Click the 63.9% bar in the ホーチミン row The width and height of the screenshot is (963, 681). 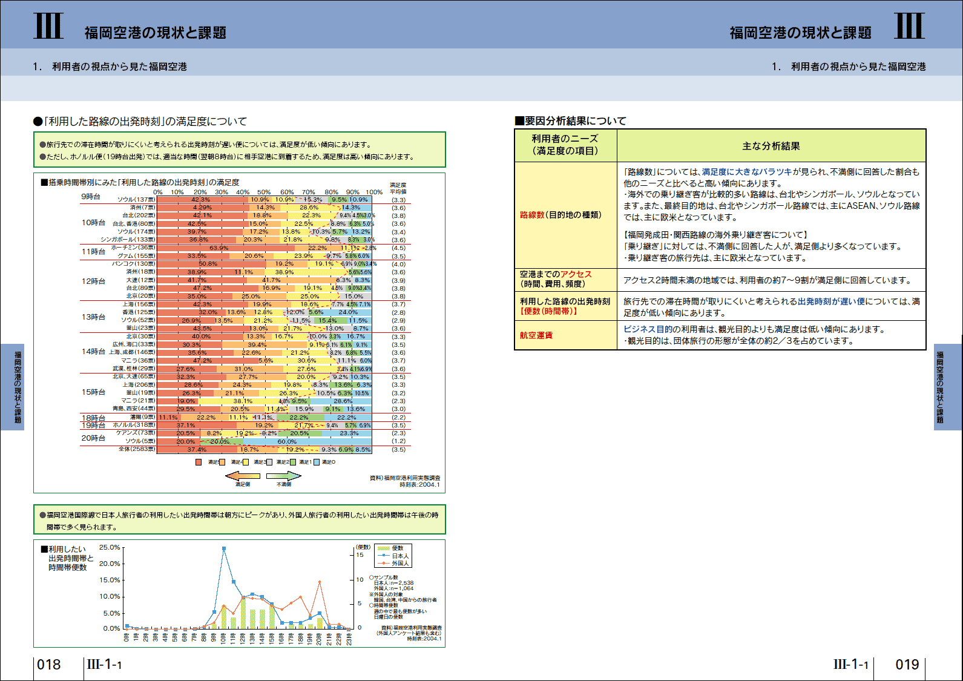click(226, 248)
